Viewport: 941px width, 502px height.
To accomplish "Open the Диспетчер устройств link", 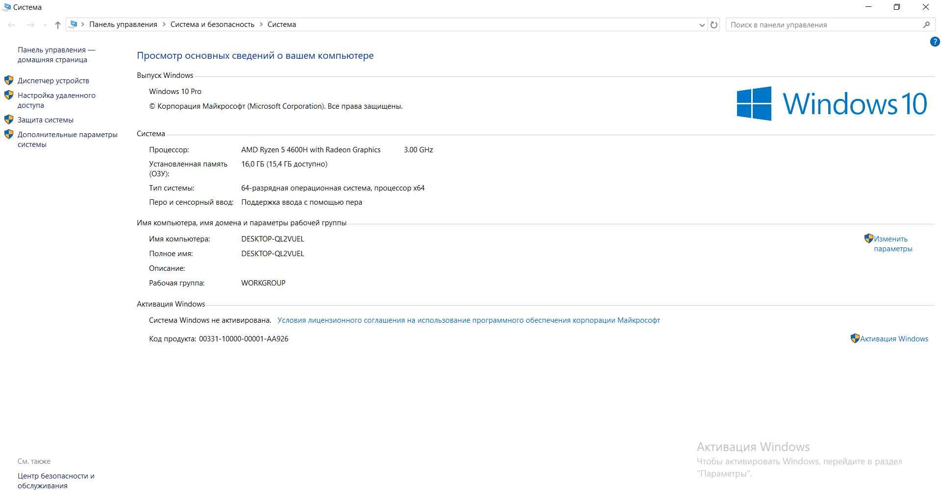I will (53, 81).
